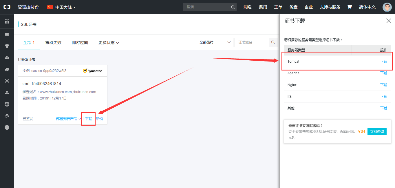Click the 立即咨询 consultation button
395x188 pixels.
point(377,131)
